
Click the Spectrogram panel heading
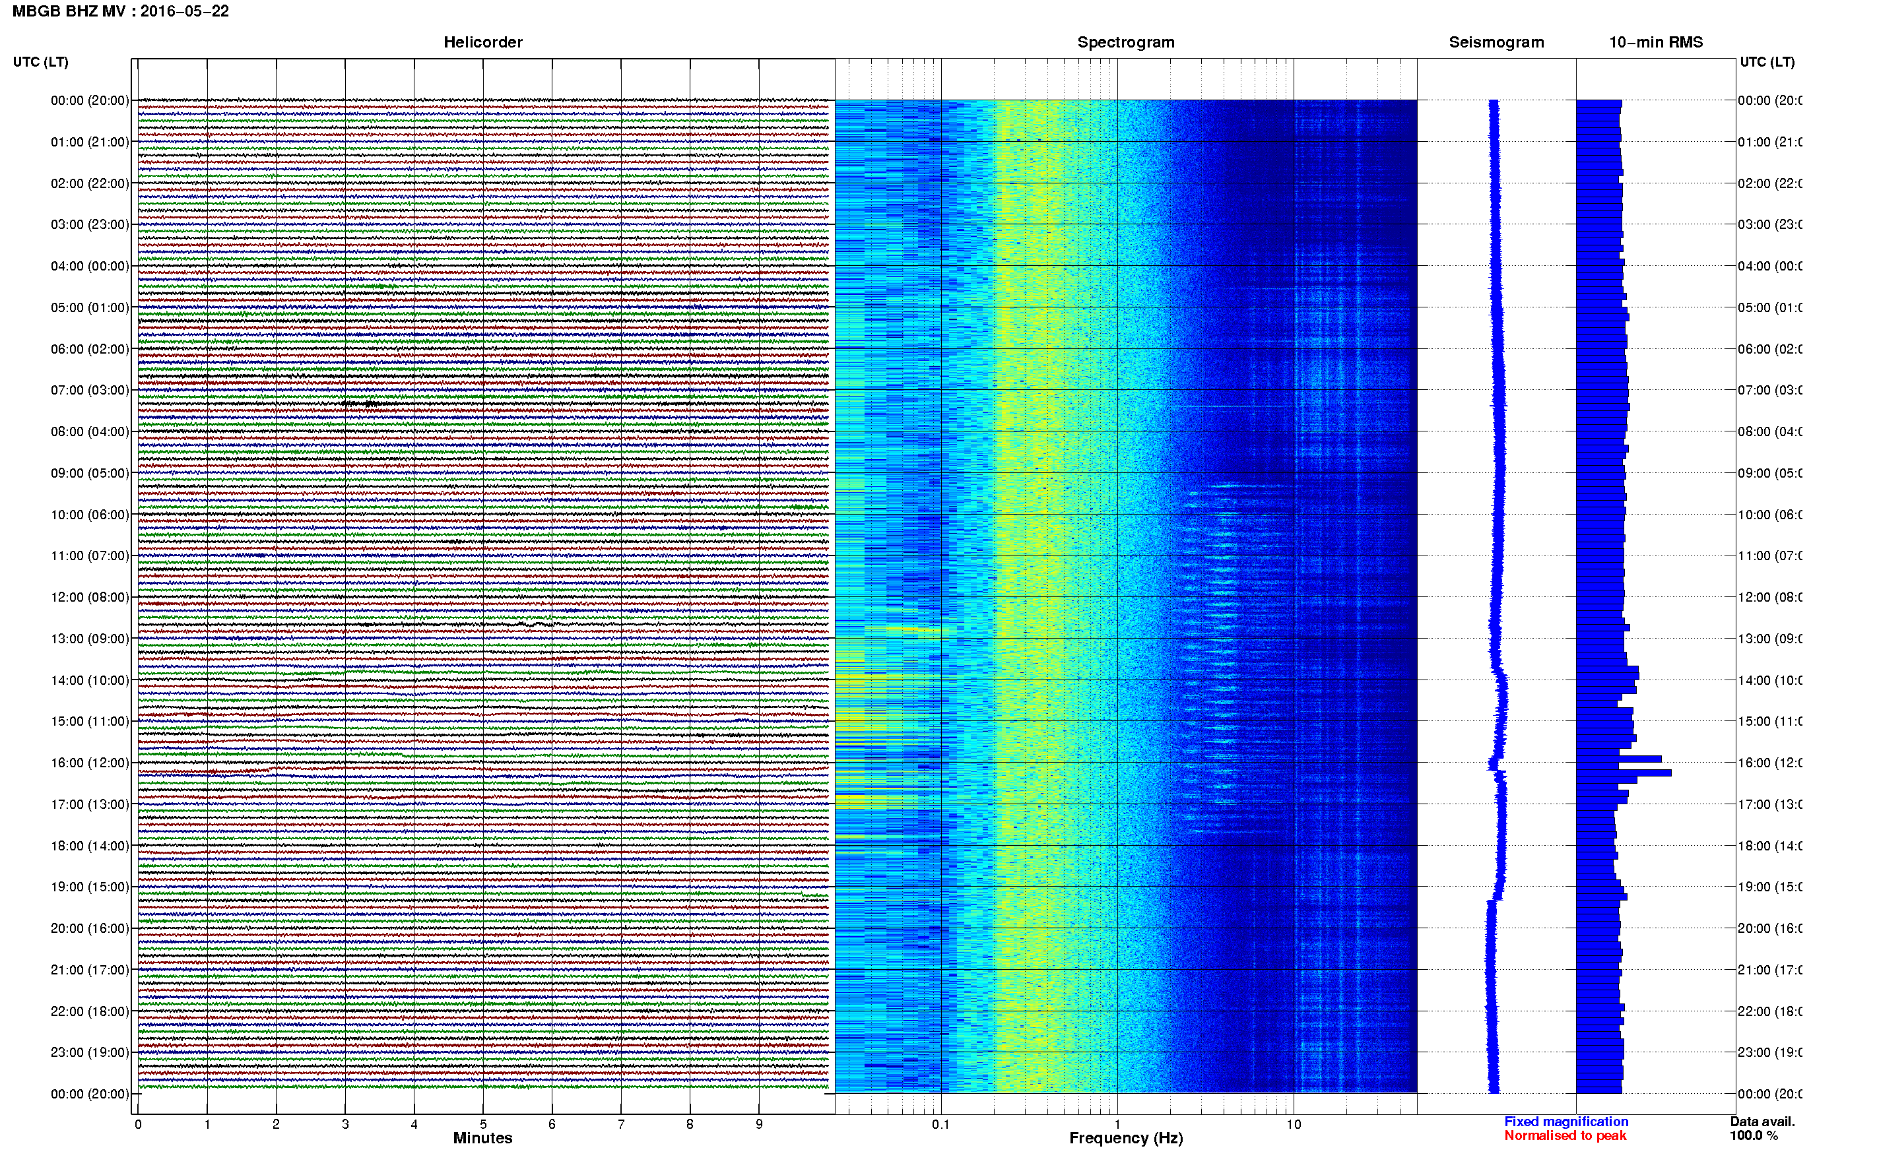[x=1126, y=43]
